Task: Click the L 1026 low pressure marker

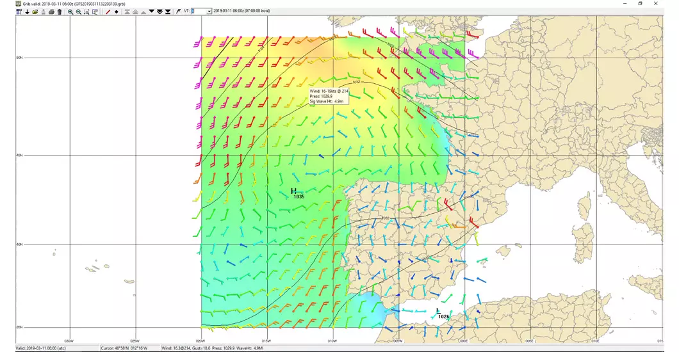Action: tap(438, 312)
